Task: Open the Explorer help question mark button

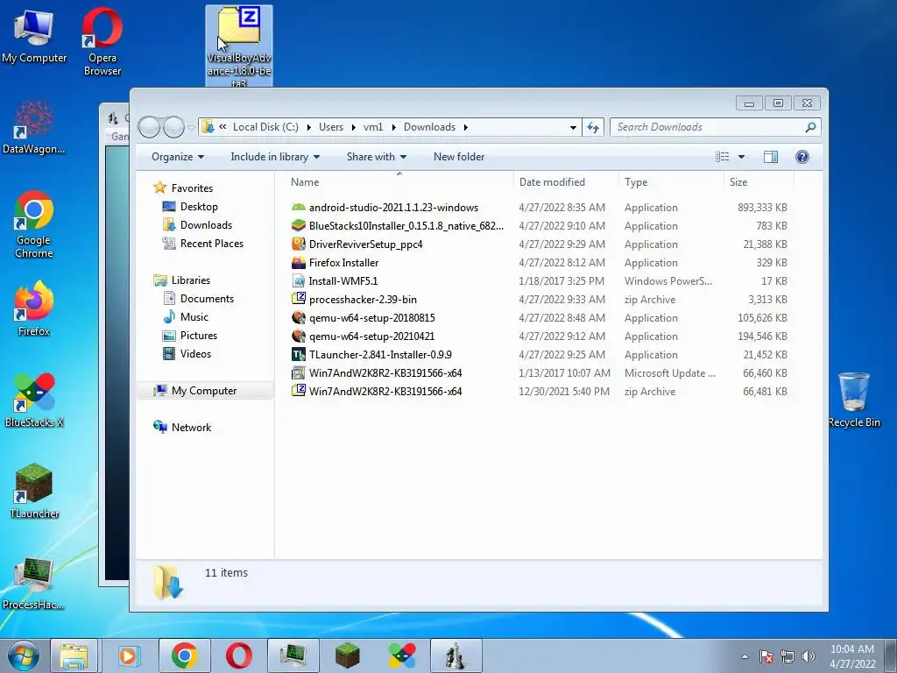Action: [802, 157]
